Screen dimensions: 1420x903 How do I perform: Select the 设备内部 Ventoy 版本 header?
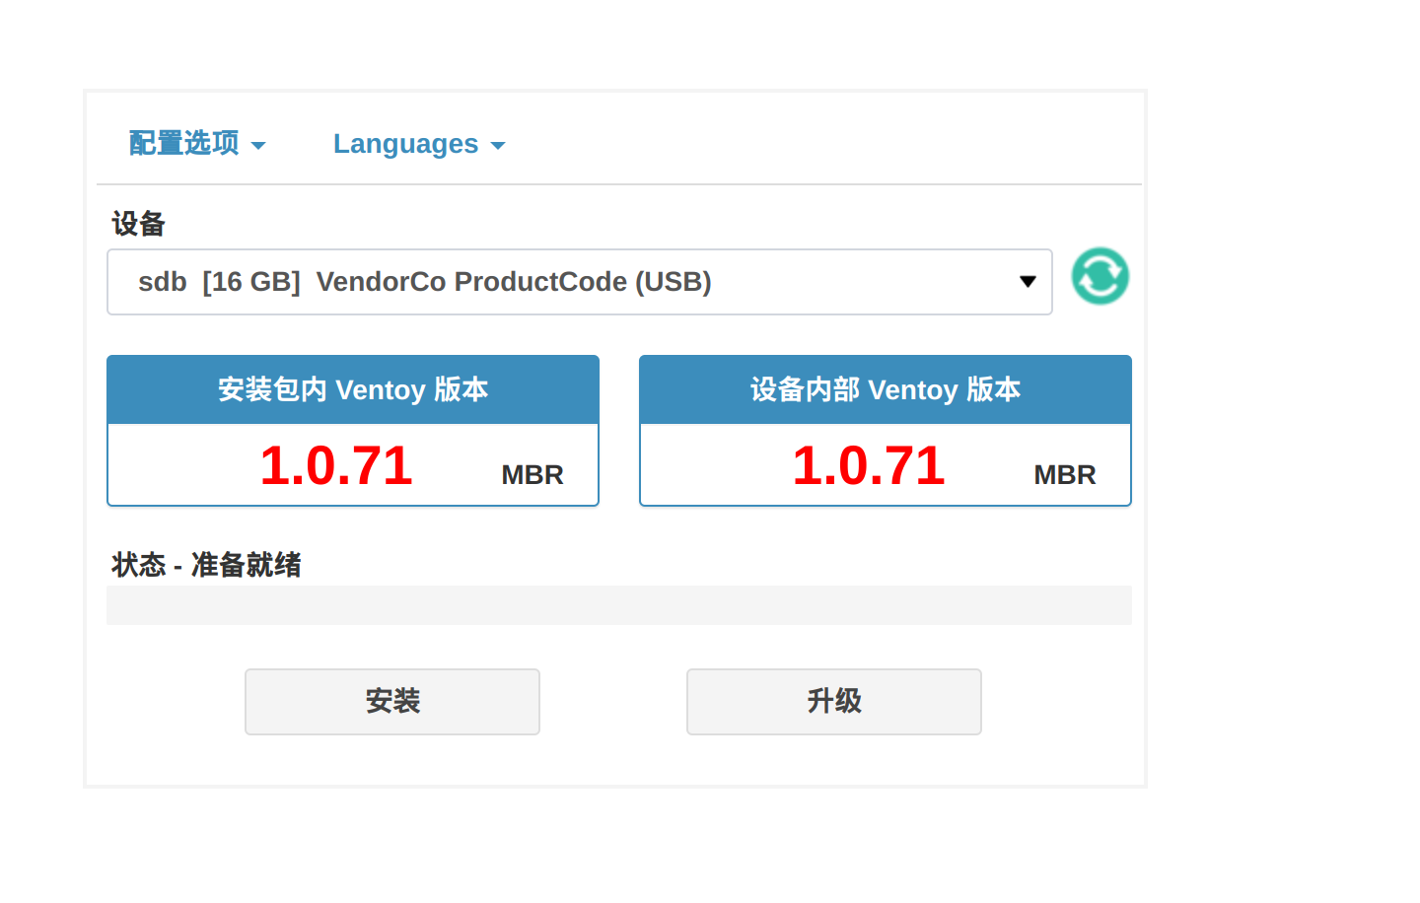(886, 389)
